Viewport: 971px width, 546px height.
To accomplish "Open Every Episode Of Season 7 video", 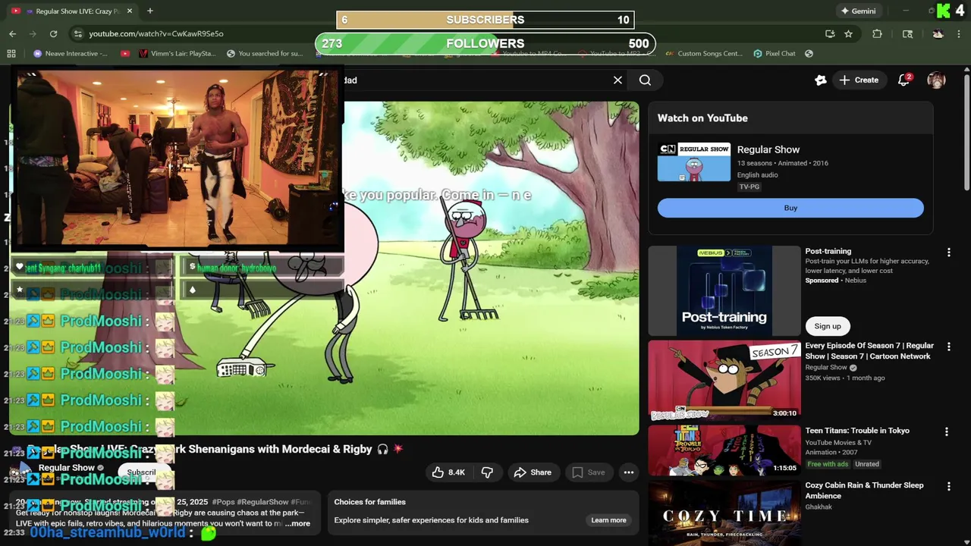I will tap(724, 381).
